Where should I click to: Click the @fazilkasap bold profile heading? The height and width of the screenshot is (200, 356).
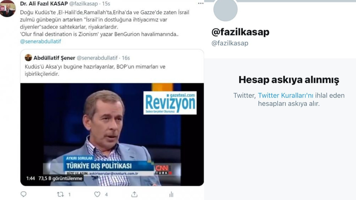pyautogui.click(x=240, y=32)
